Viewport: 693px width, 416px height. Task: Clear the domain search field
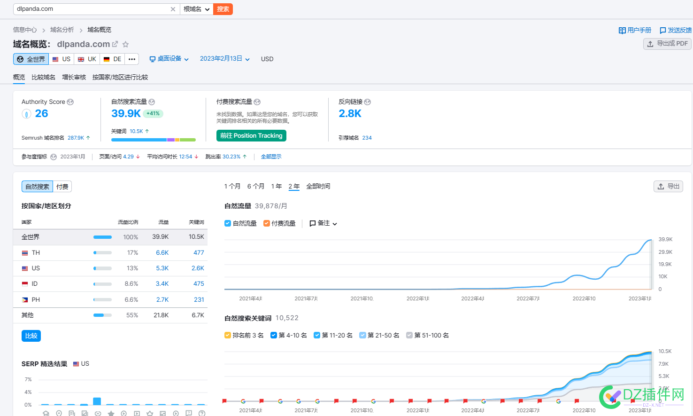pyautogui.click(x=173, y=9)
